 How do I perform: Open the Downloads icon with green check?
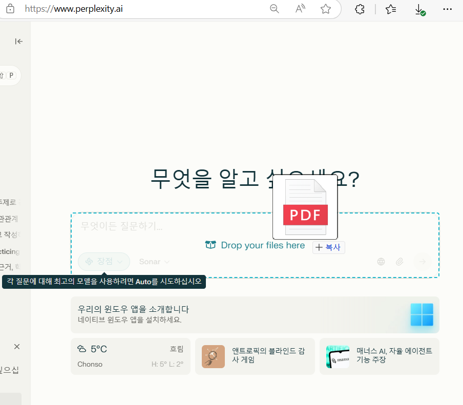pos(419,10)
